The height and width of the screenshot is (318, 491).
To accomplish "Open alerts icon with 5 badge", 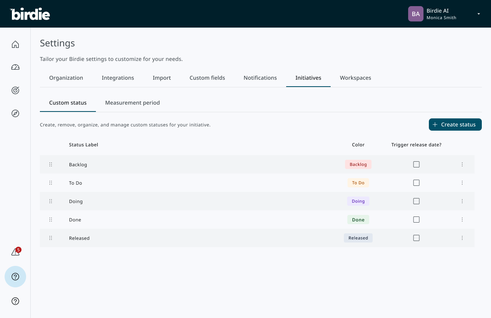I will (x=15, y=252).
